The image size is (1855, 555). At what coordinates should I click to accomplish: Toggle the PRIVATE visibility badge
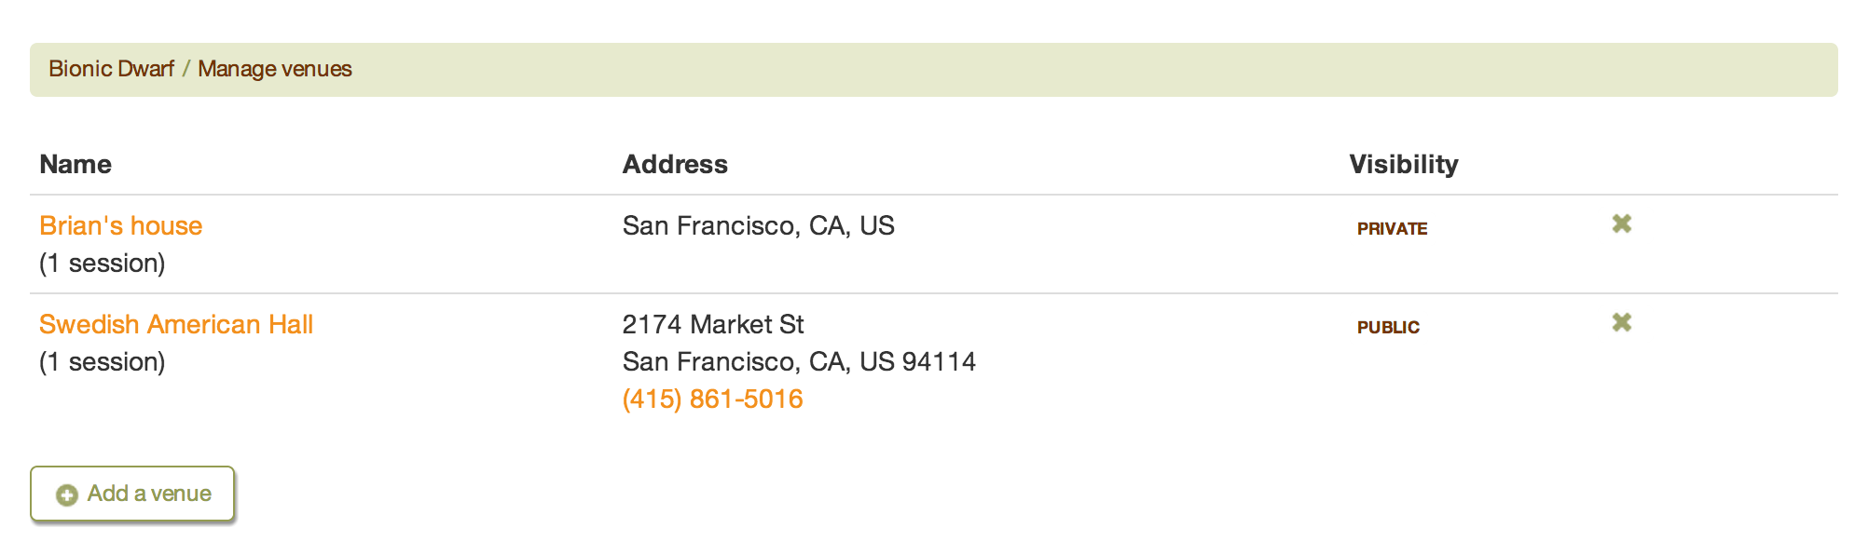point(1392,228)
